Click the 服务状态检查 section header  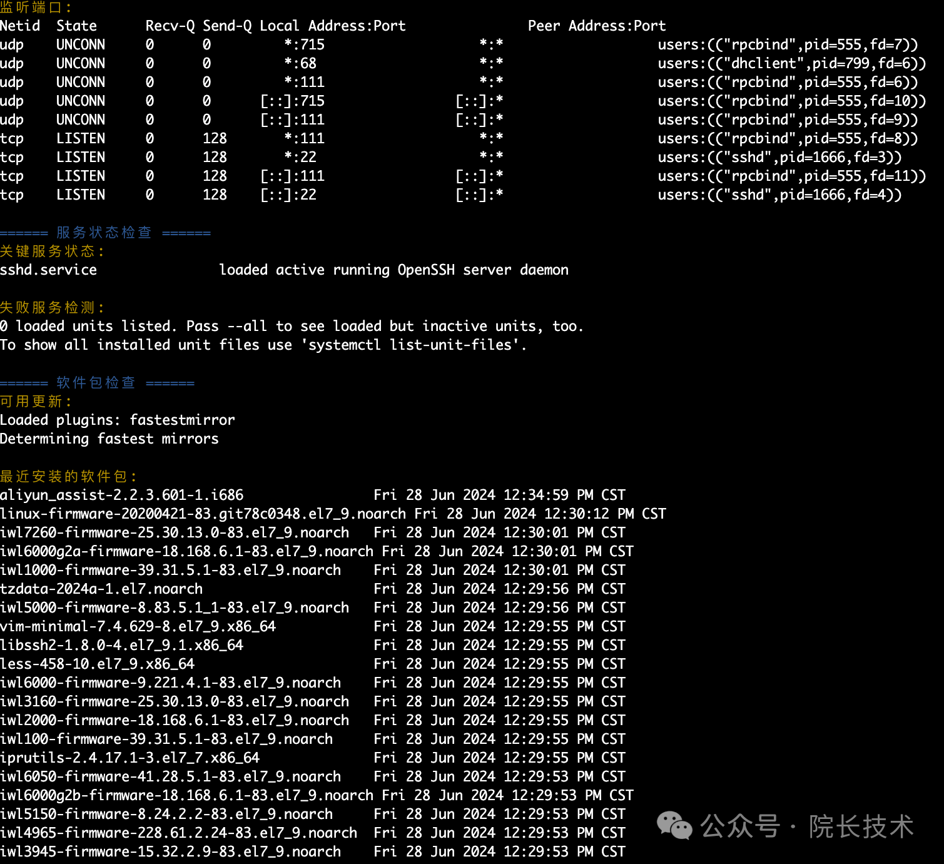[x=104, y=233]
